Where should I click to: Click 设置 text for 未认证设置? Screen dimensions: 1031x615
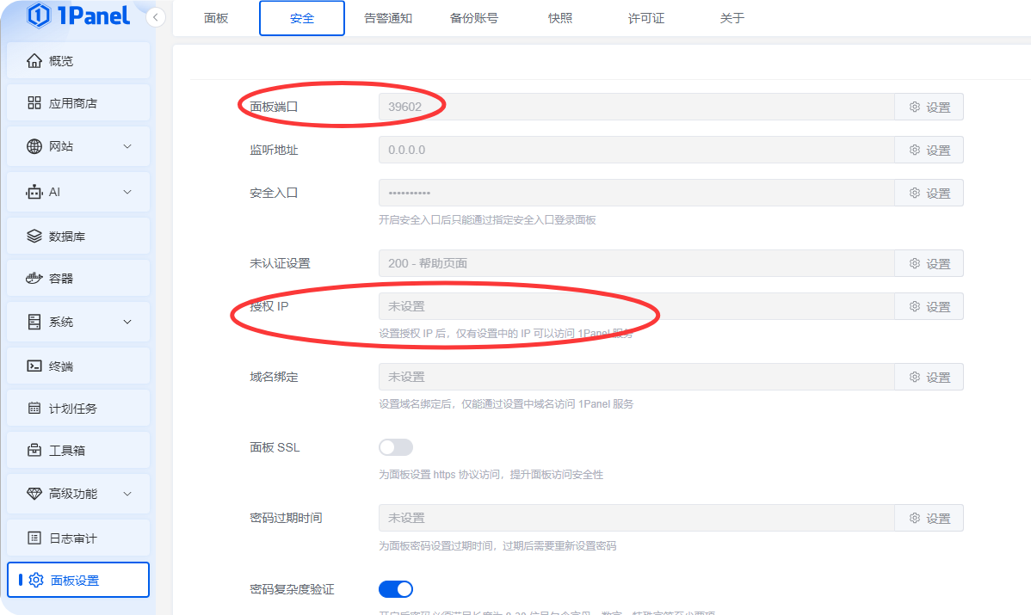(938, 263)
